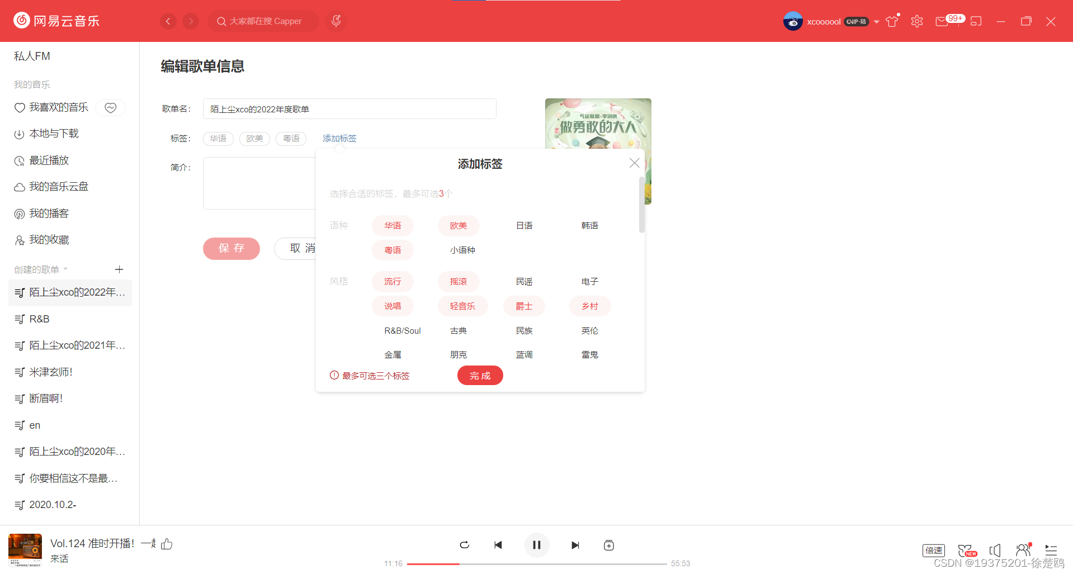This screenshot has width=1073, height=574.
Task: Select the 日语 language tag
Action: pyautogui.click(x=524, y=226)
